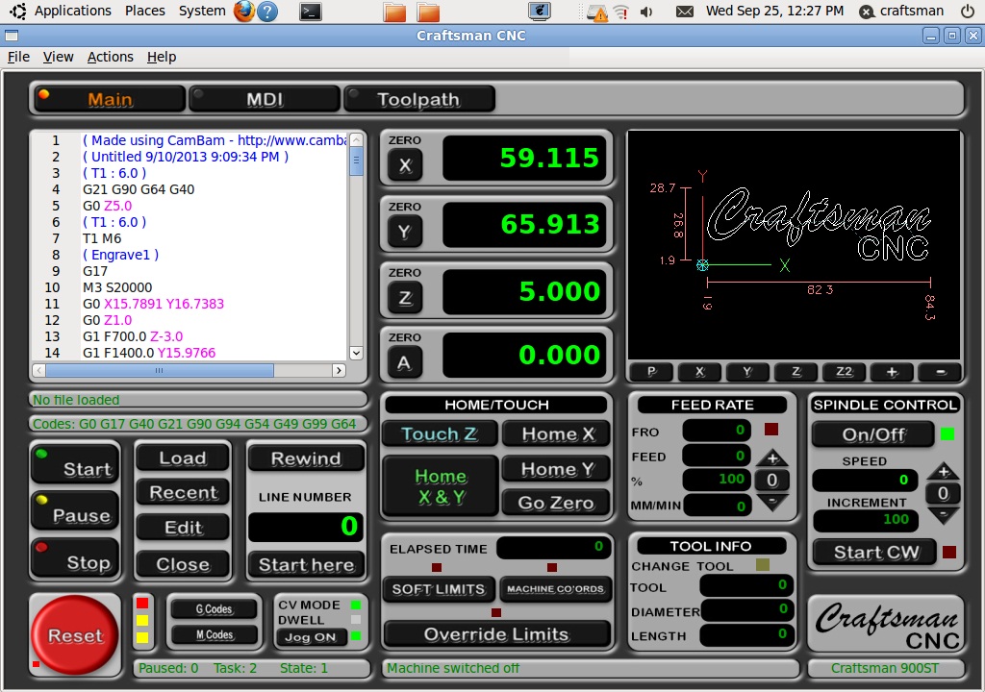Click the Go Zero button
Screen dimensions: 985x692
pyautogui.click(x=556, y=503)
